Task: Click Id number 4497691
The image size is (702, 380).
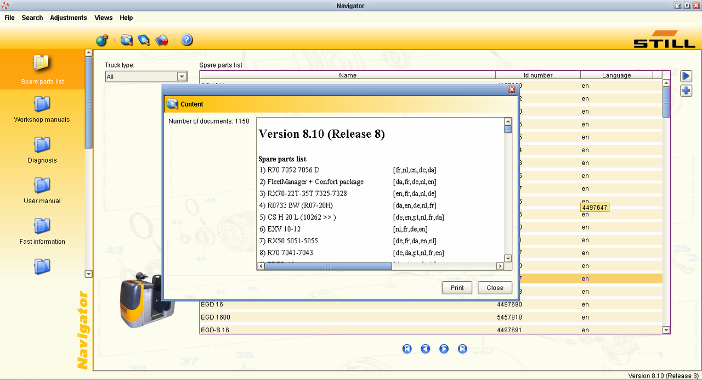Action: click(509, 330)
